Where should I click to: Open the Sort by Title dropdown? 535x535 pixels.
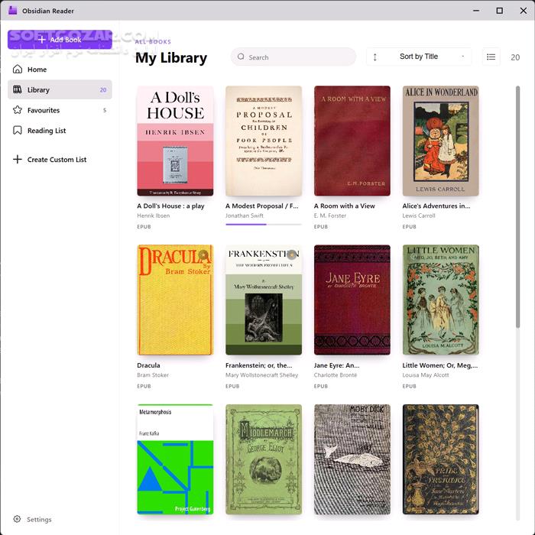point(419,57)
